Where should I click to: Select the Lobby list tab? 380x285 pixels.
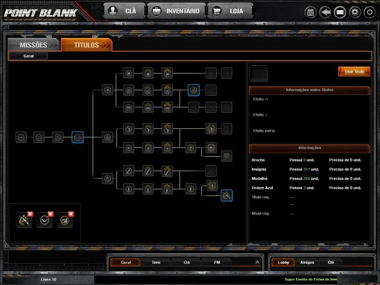tap(283, 262)
